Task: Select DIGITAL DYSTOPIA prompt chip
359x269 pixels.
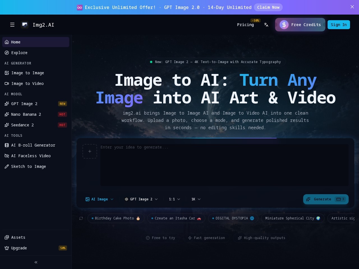Action: click(233, 218)
